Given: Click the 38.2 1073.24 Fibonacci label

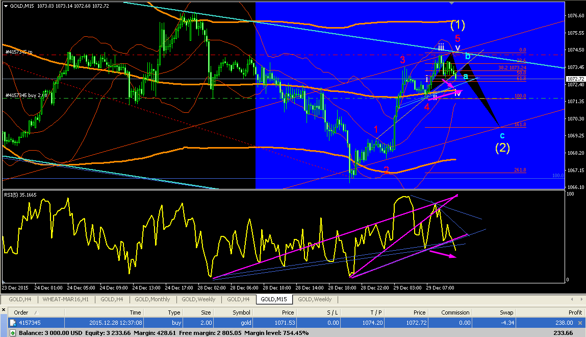Looking at the screenshot, I should 513,68.
